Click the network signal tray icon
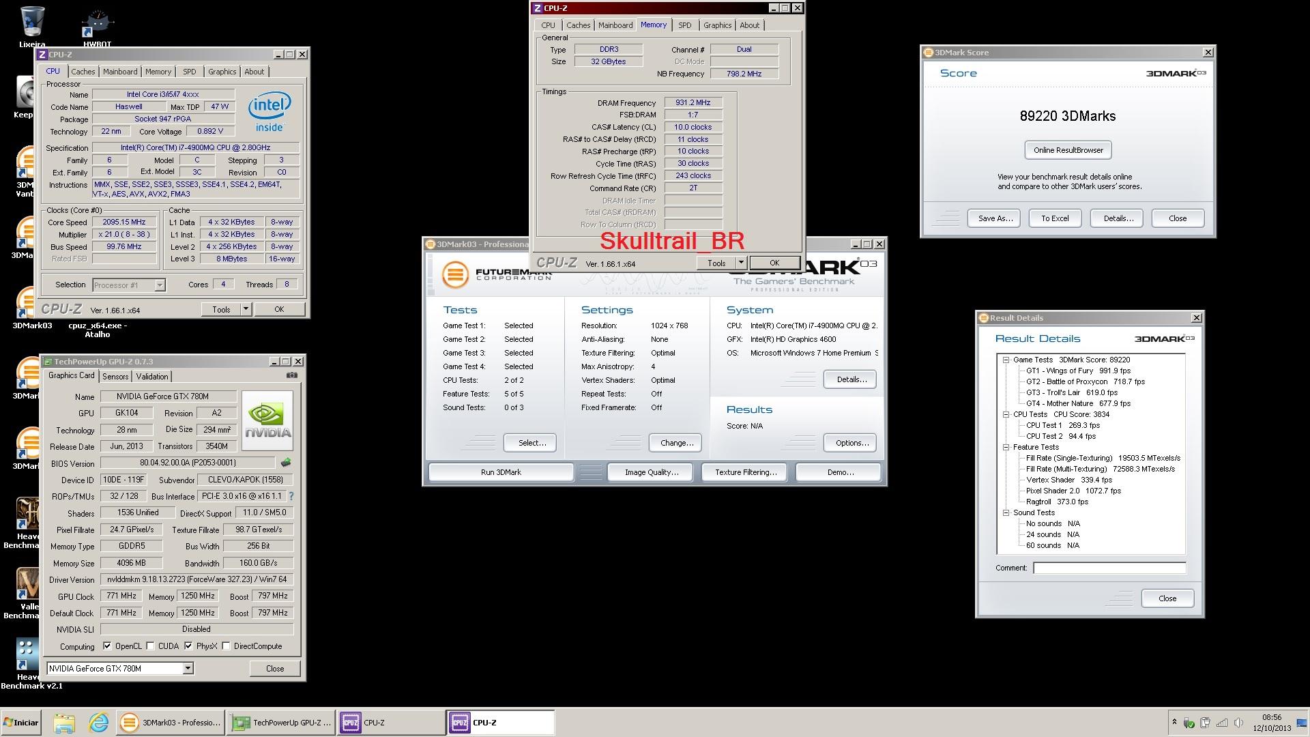 click(1222, 723)
